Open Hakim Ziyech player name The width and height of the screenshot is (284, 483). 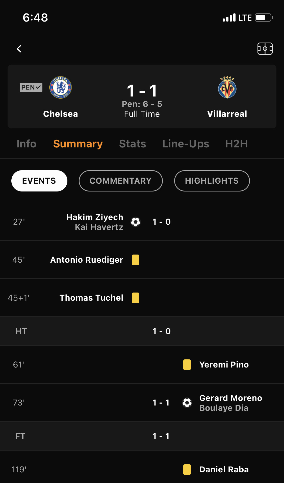click(95, 217)
